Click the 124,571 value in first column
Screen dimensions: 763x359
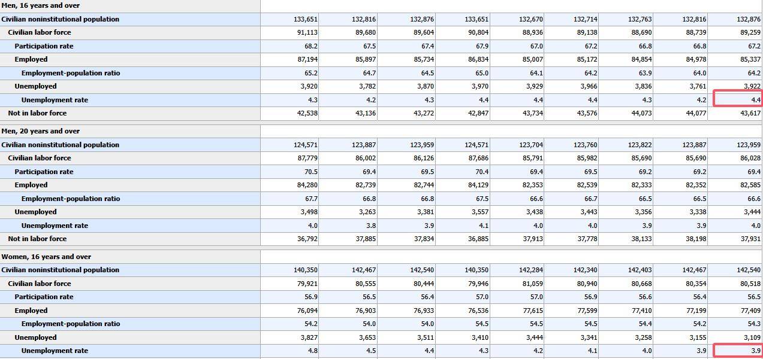pos(306,145)
